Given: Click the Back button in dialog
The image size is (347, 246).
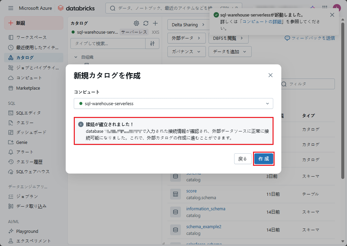Looking at the screenshot, I should pos(243,159).
